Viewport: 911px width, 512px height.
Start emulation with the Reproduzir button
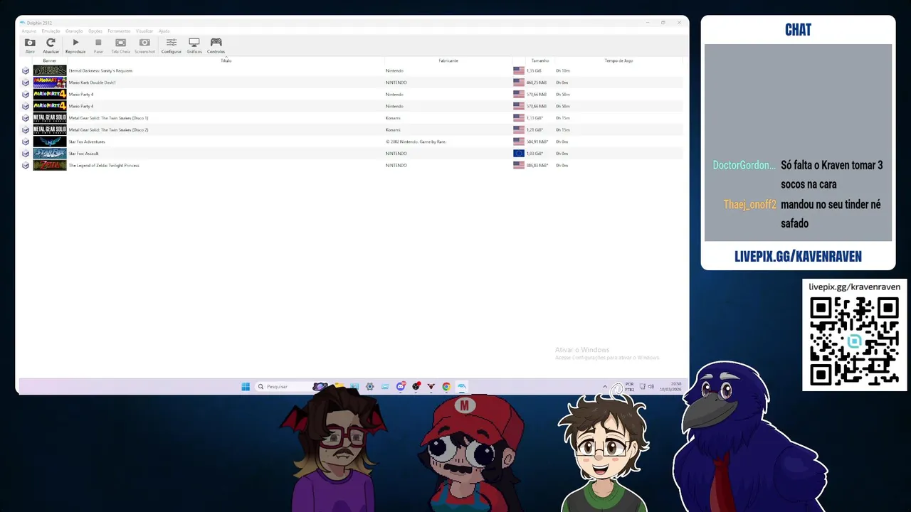(x=75, y=46)
